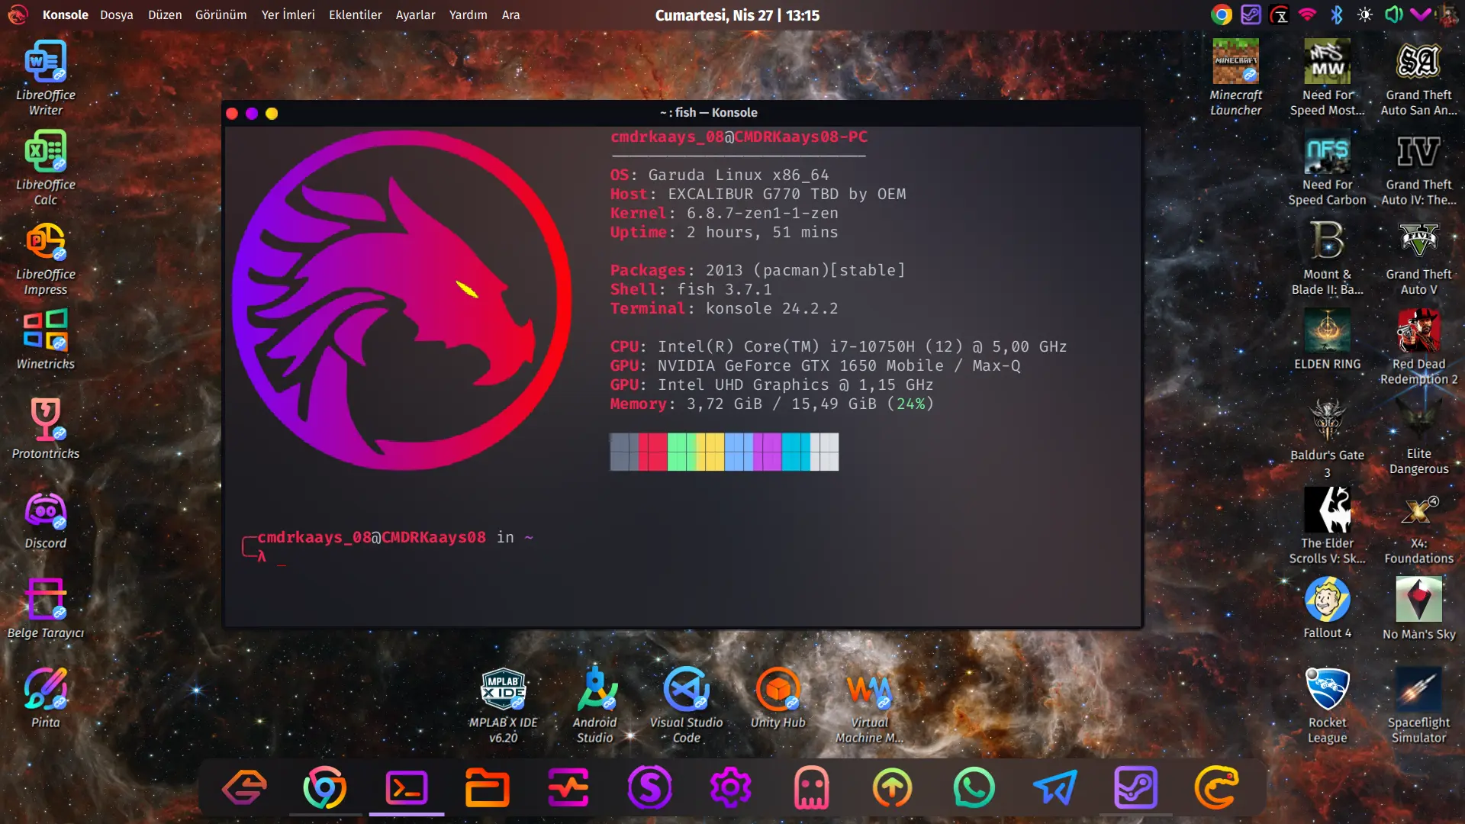Image resolution: width=1465 pixels, height=824 pixels.
Task: Open the Düzen menu
Action: tap(165, 14)
